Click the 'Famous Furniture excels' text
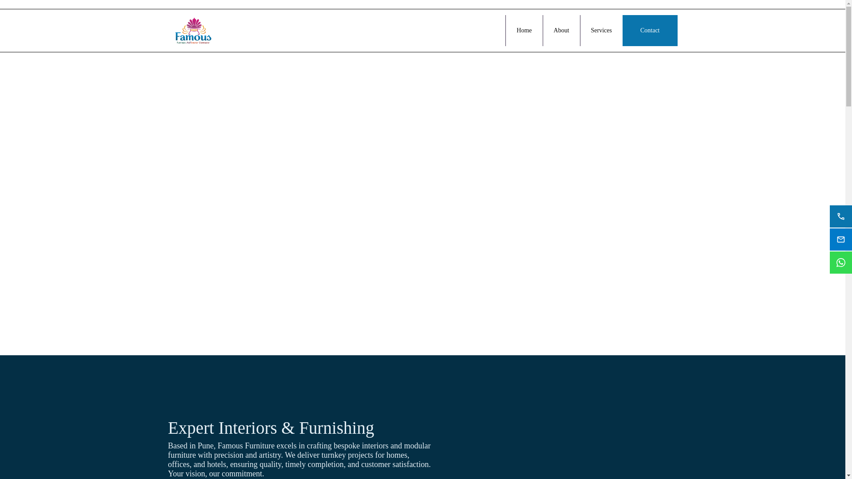 pos(256,446)
